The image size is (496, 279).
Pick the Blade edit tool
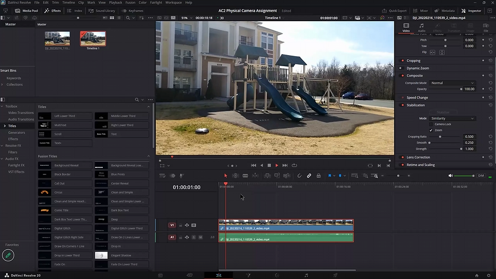[245, 176]
